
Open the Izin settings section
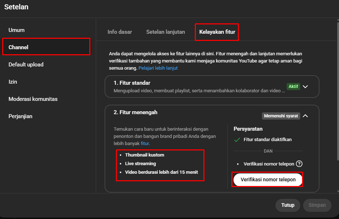[x=13, y=82]
